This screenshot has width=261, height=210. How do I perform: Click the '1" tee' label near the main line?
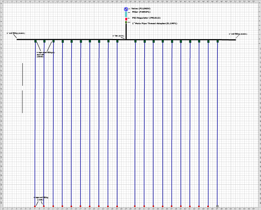(x=118, y=36)
